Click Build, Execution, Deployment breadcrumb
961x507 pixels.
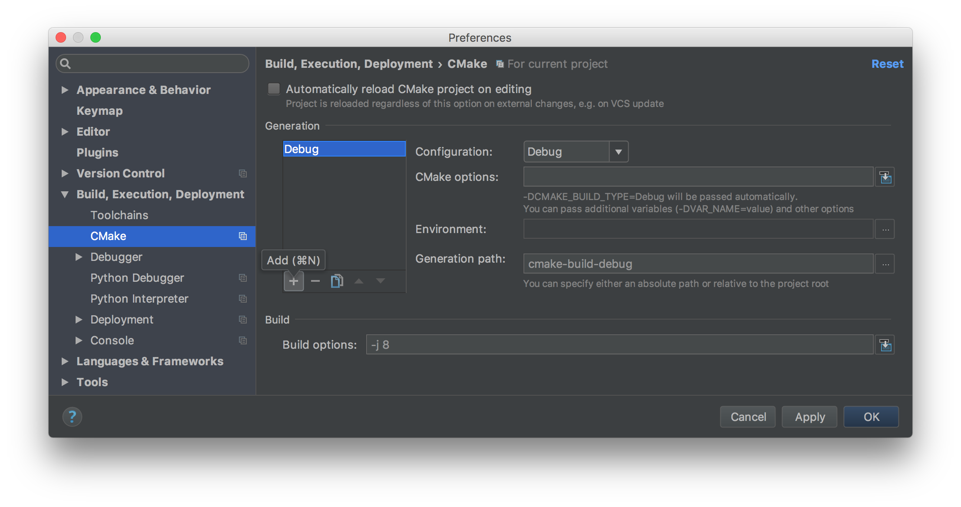tap(349, 64)
